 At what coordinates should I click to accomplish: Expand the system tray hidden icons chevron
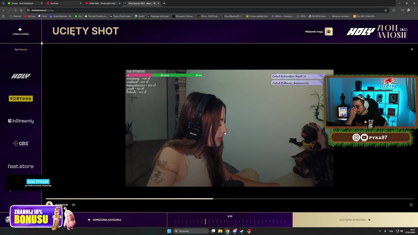tap(380, 231)
